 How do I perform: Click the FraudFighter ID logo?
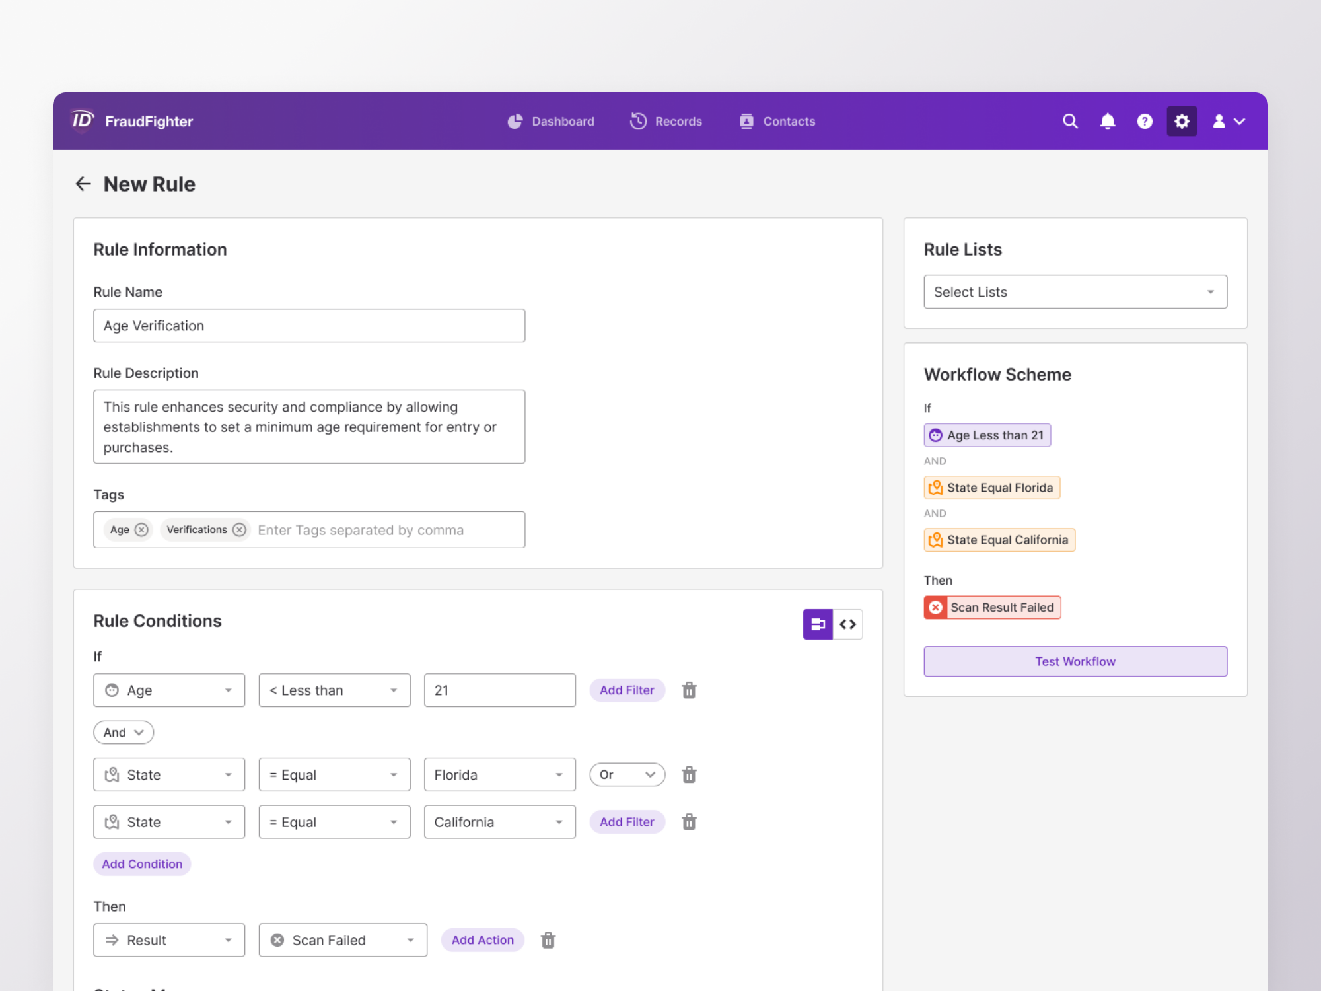point(83,121)
